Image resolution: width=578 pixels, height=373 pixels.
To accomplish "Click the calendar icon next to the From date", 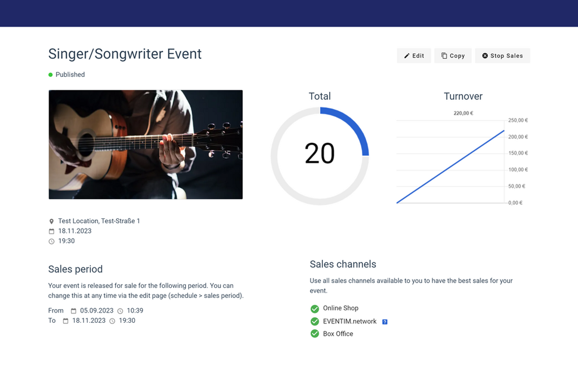I will point(73,310).
